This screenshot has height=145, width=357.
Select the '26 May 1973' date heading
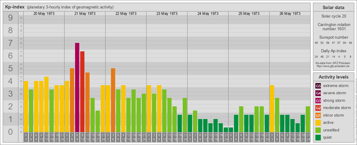point(290,14)
